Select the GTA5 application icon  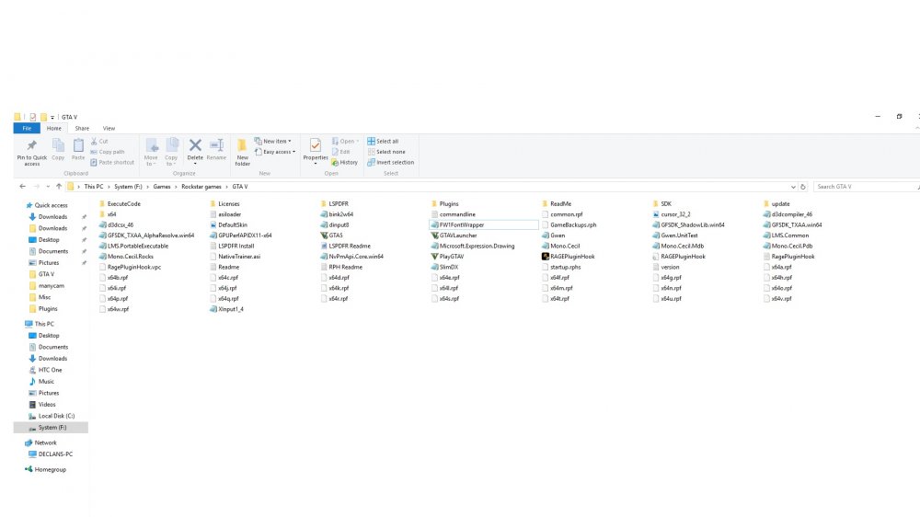(x=324, y=236)
